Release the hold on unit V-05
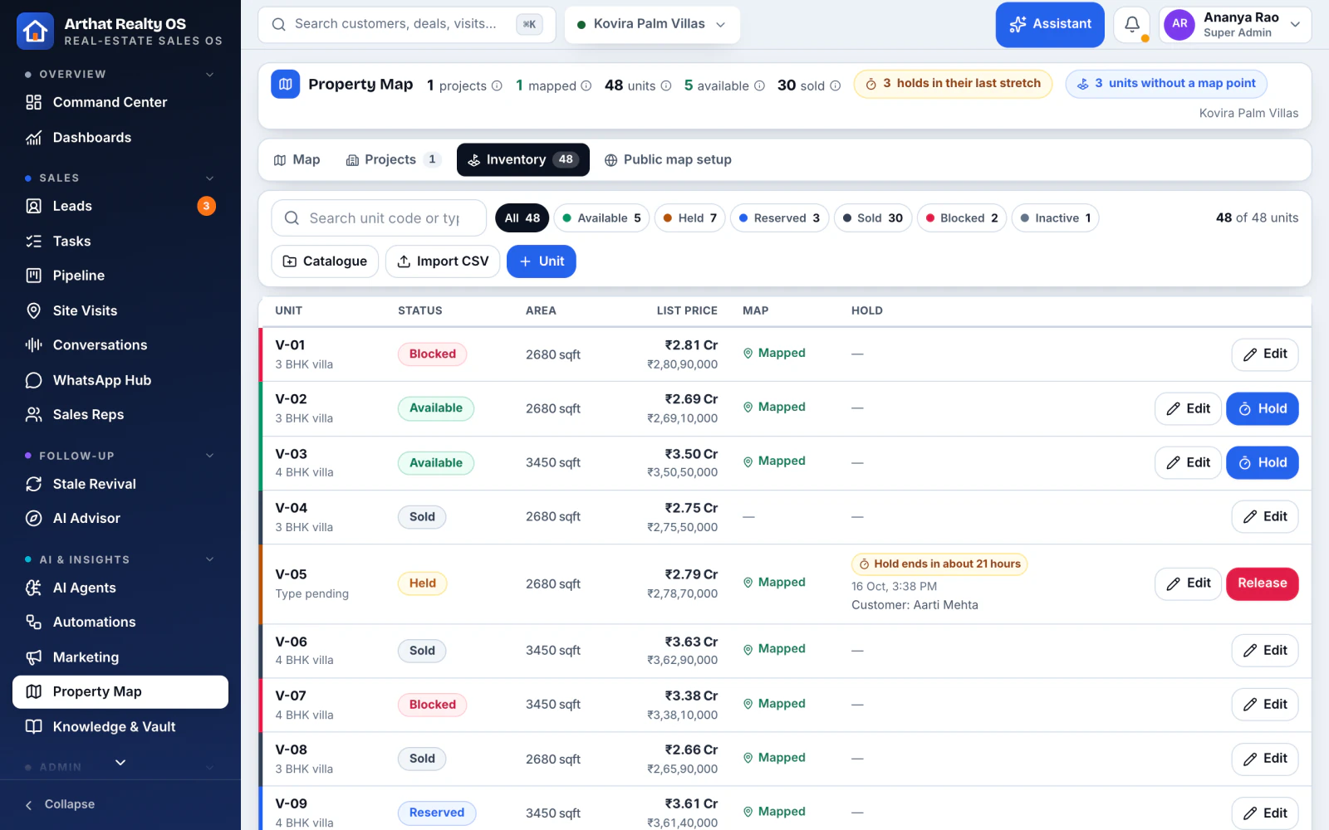Screen dimensions: 1329x830 click(x=1262, y=583)
